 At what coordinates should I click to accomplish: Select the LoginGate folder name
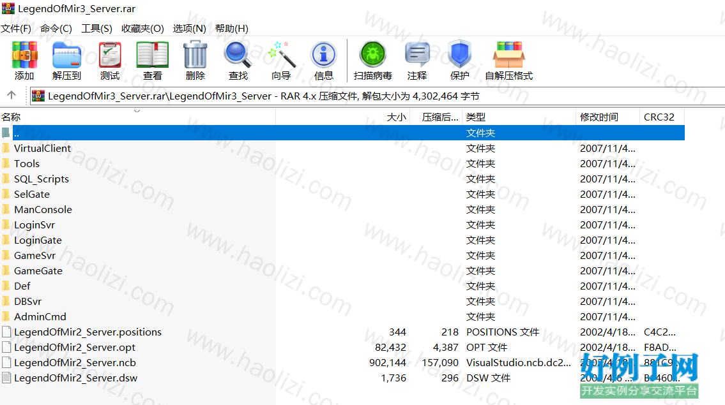pyautogui.click(x=38, y=240)
